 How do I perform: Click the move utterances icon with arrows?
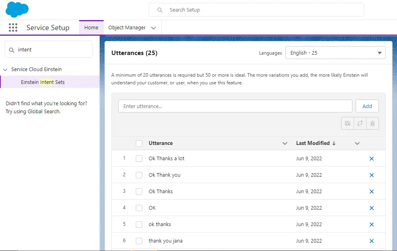[360, 123]
